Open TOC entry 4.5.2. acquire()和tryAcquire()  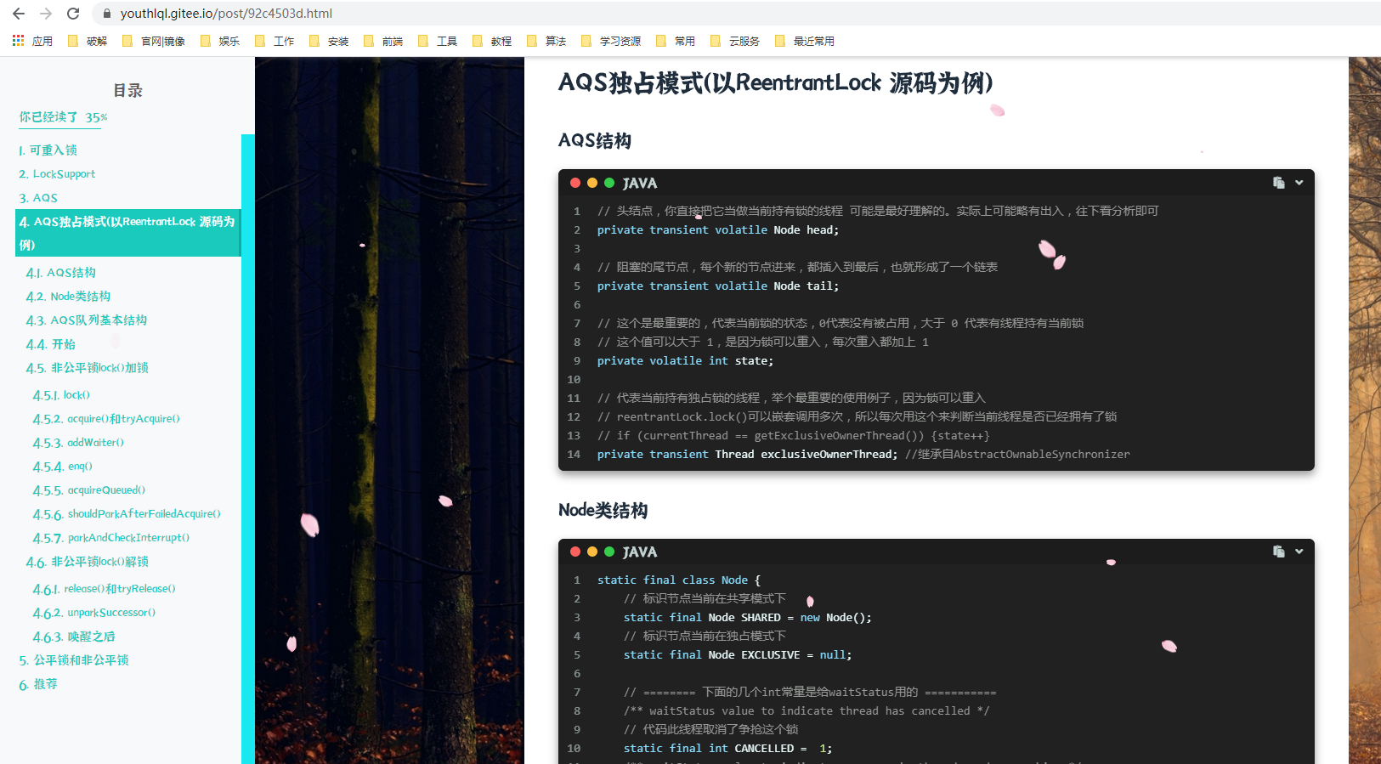coord(106,419)
